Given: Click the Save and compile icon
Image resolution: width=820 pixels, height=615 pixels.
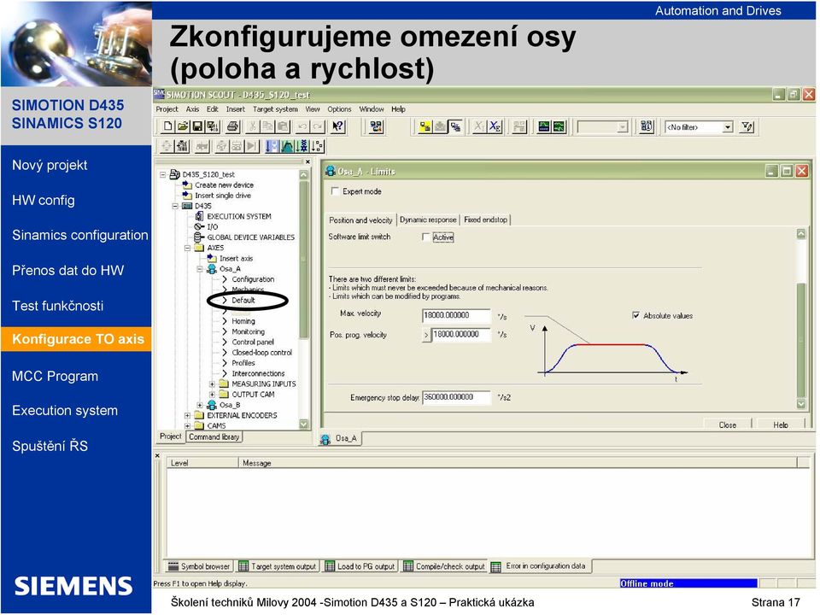Looking at the screenshot, I should click(213, 126).
